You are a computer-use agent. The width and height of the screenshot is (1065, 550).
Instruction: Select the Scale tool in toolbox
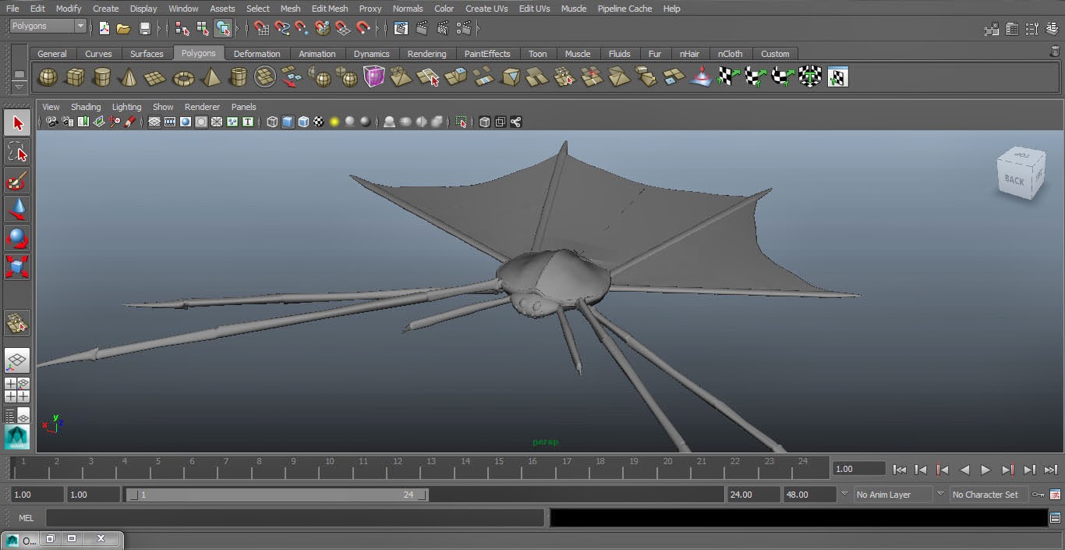tap(17, 267)
